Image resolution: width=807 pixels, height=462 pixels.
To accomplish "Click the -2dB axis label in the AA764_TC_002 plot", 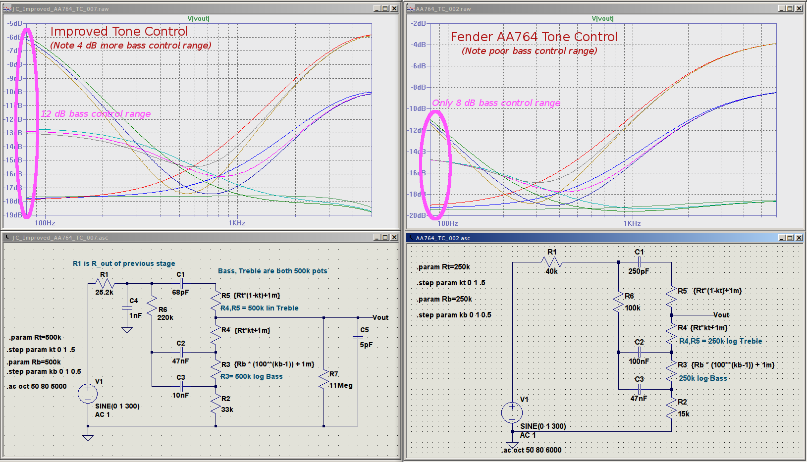I will point(418,23).
